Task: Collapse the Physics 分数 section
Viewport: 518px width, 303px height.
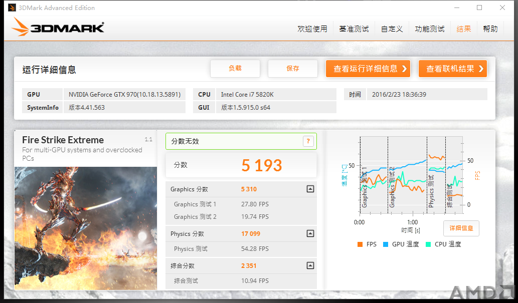Action: pos(310,233)
